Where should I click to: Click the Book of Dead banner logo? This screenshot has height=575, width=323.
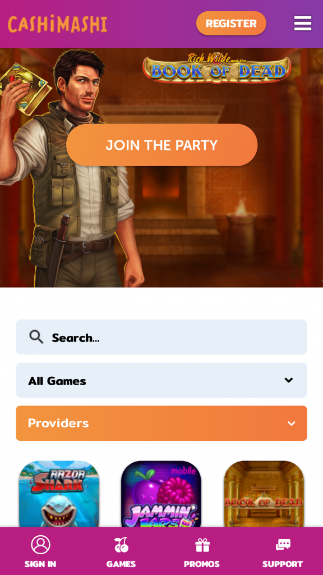pos(217,68)
